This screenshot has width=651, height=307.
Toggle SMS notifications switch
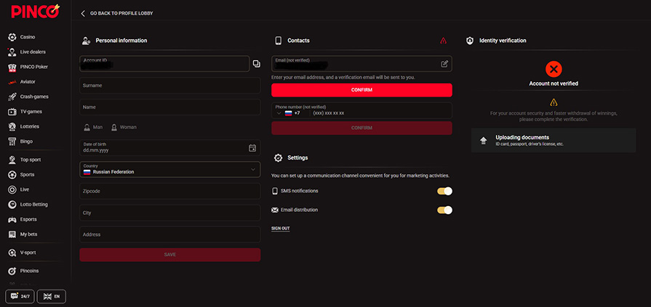coord(444,191)
